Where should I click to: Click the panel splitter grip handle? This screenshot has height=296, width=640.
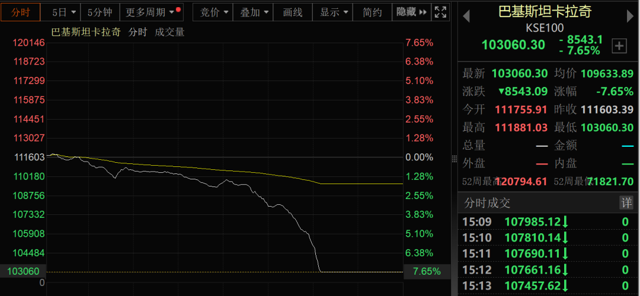click(x=455, y=159)
